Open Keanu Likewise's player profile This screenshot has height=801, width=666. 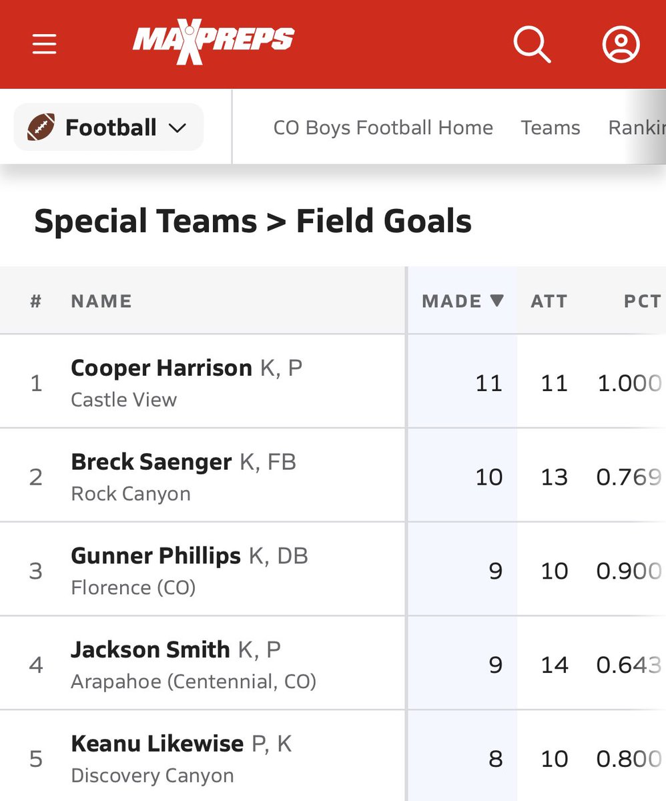[x=157, y=744]
